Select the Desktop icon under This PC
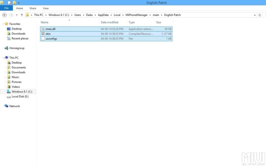 (9, 63)
